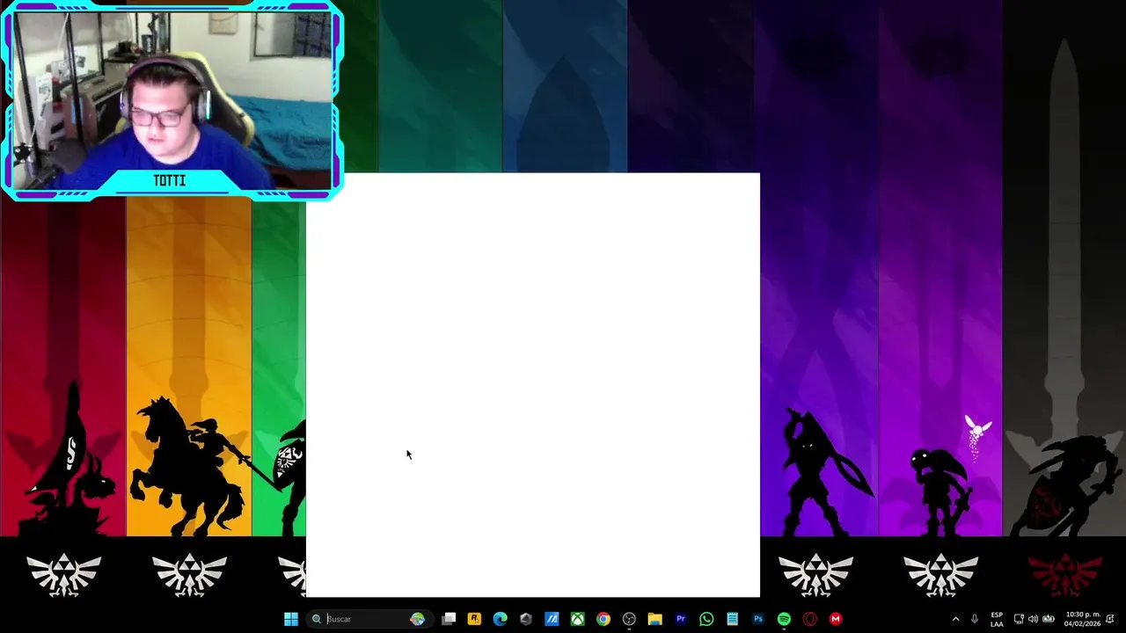Launch Rockstar Games Launcher from taskbar
Image resolution: width=1126 pixels, height=633 pixels.
click(x=474, y=619)
